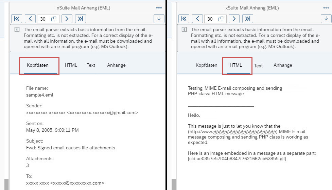Go to previous page in right panel
The height and width of the screenshot is (190, 332).
point(197,19)
